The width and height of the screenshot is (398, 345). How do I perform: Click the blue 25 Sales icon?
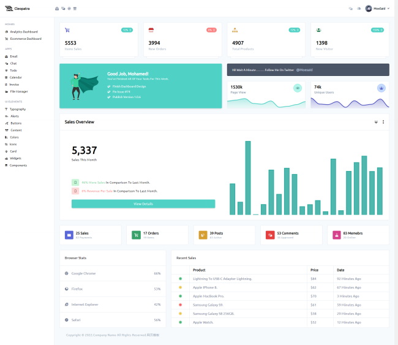pos(69,235)
